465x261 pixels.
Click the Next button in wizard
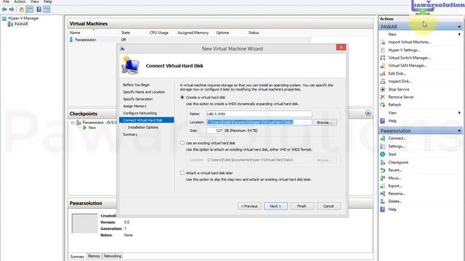click(x=275, y=206)
